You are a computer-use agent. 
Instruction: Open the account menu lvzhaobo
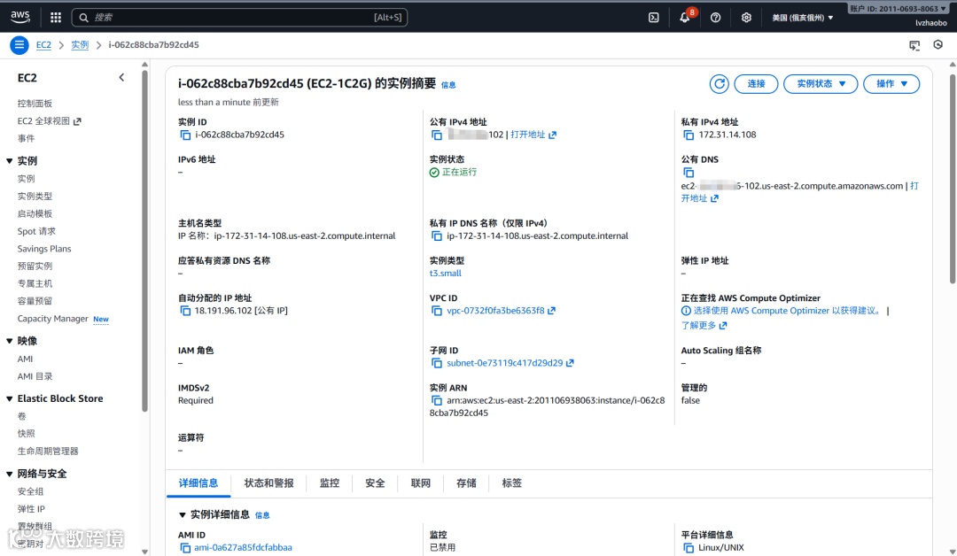[x=930, y=23]
